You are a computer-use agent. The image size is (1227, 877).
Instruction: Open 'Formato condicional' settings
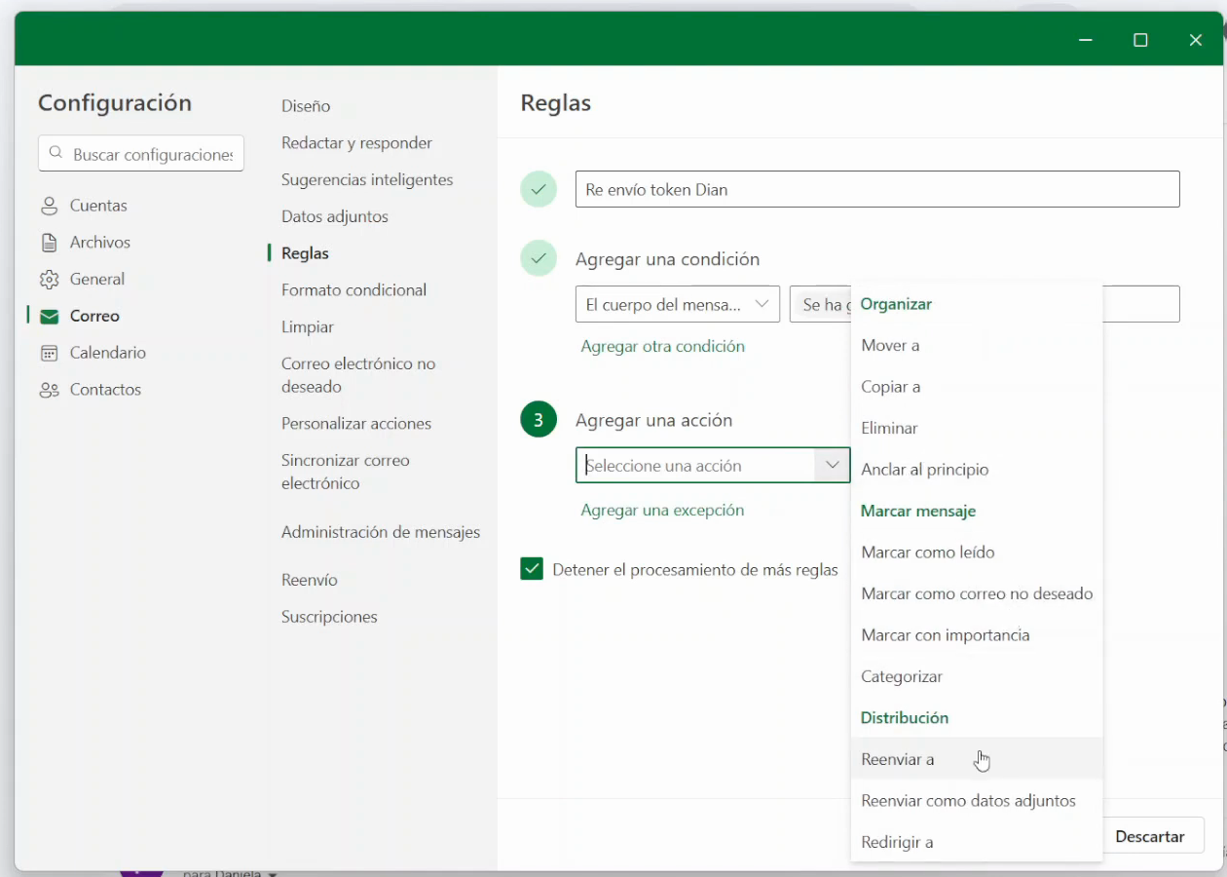click(x=353, y=290)
